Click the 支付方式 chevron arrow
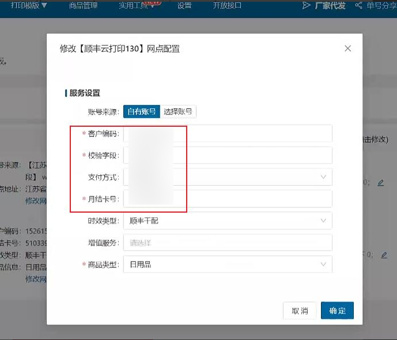397x340 pixels. [x=323, y=177]
